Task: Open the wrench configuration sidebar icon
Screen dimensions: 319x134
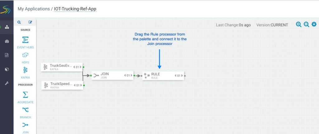Action: tap(7, 83)
